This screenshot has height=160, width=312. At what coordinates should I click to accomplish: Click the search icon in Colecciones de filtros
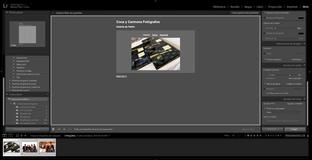pyautogui.click(x=9, y=99)
